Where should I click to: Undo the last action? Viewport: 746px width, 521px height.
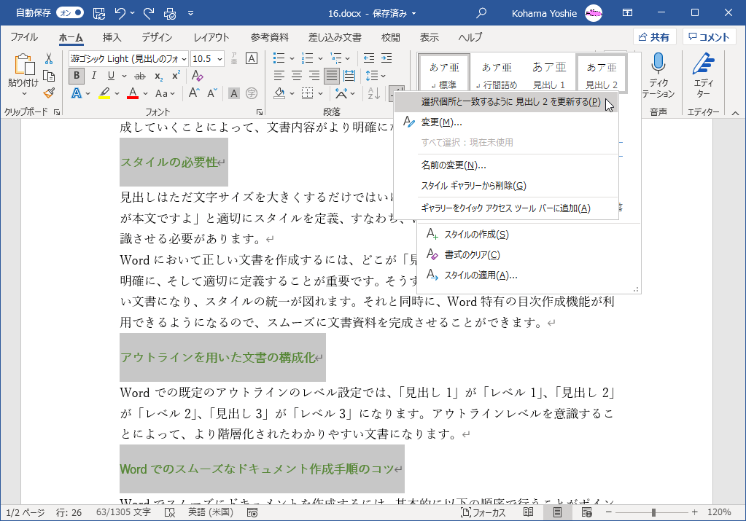click(120, 13)
